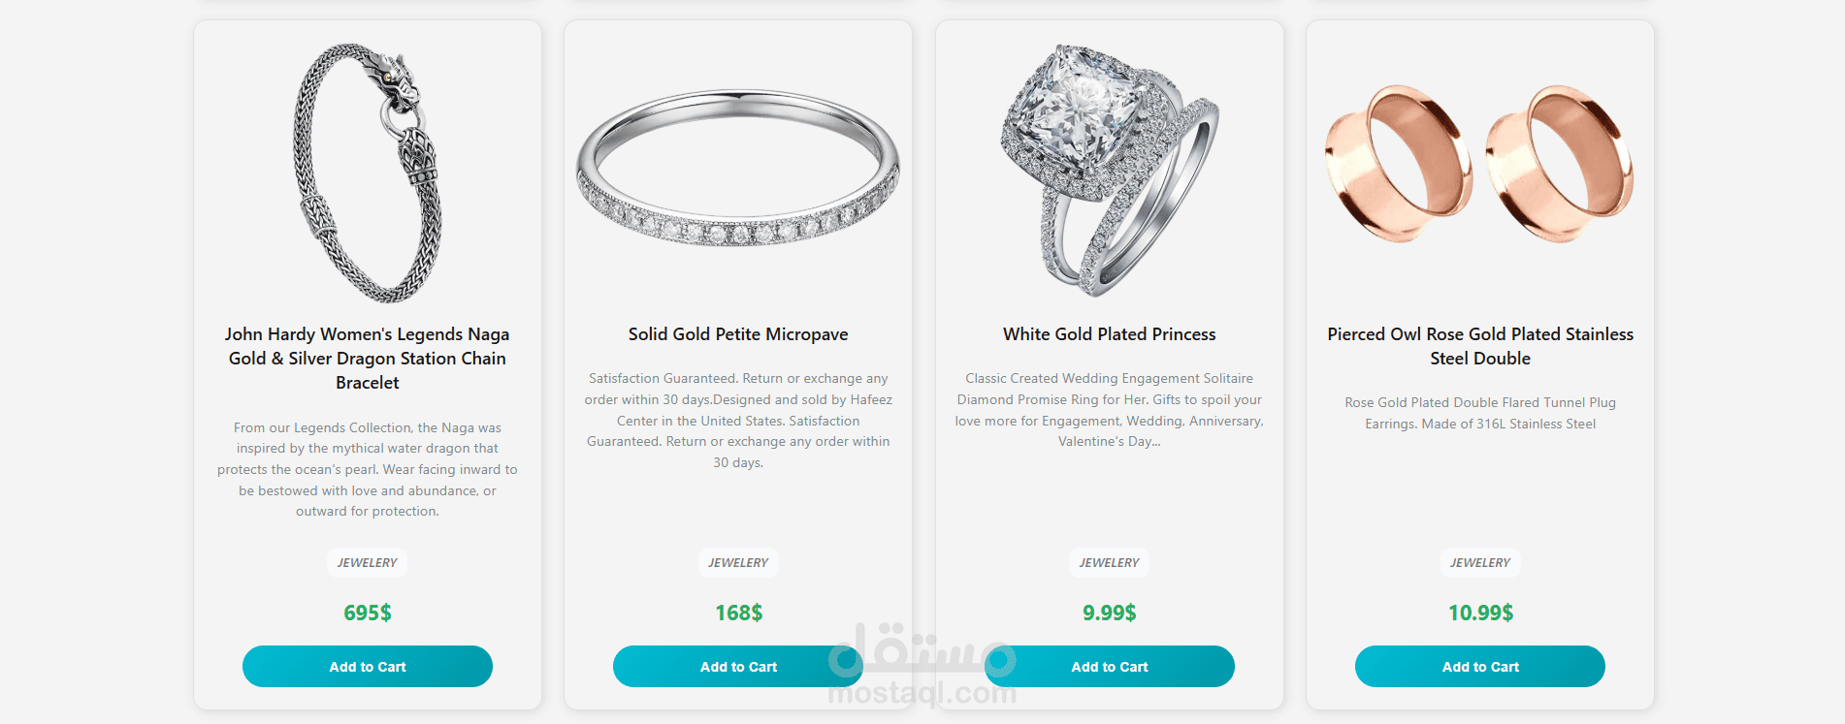
Task: Click the 9.99$ price label
Action: point(1110,613)
